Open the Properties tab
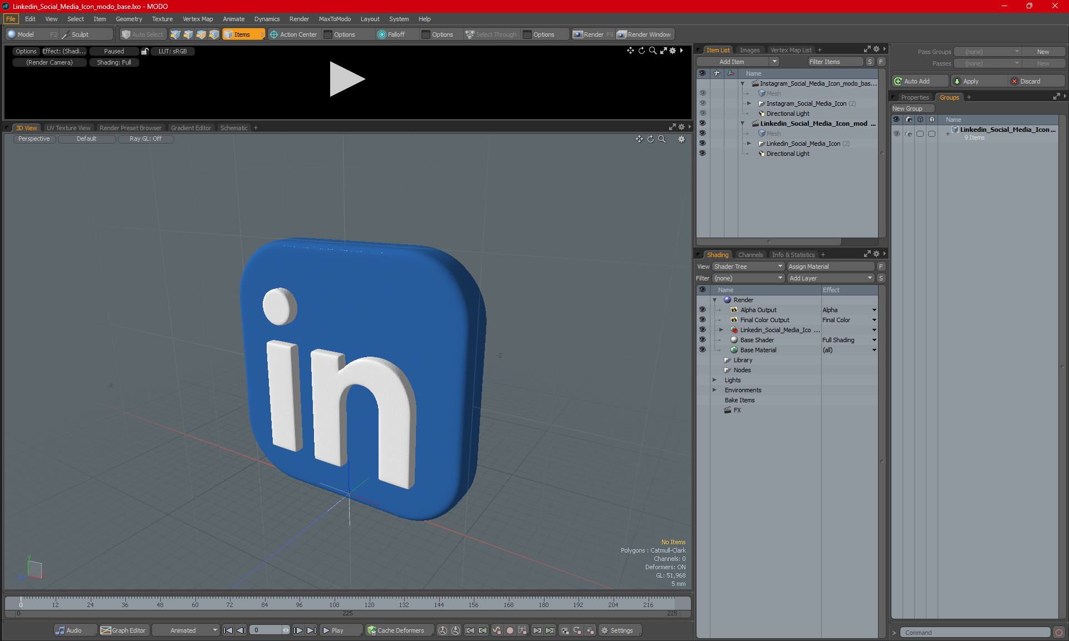Image resolution: width=1069 pixels, height=641 pixels. click(x=915, y=97)
